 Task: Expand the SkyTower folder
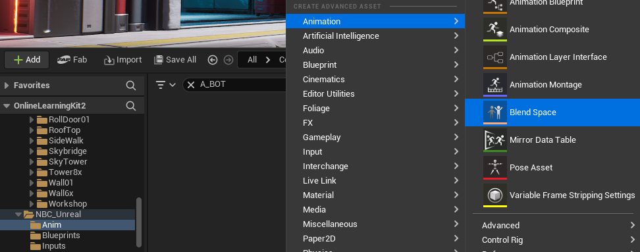click(32, 162)
